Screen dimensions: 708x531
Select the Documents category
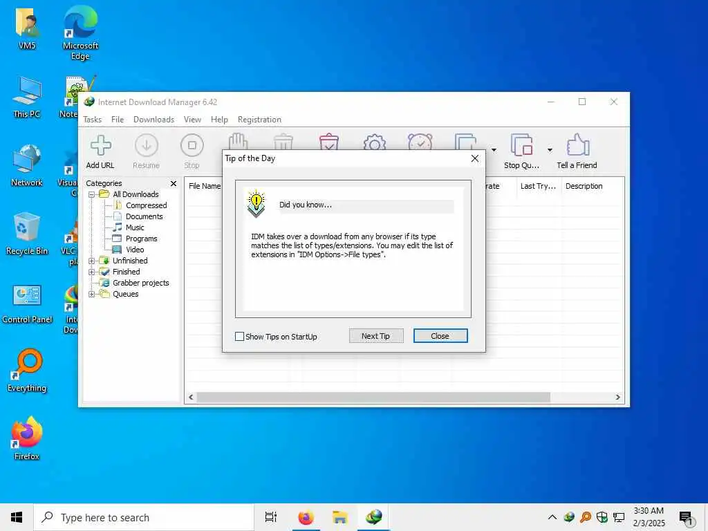(144, 216)
